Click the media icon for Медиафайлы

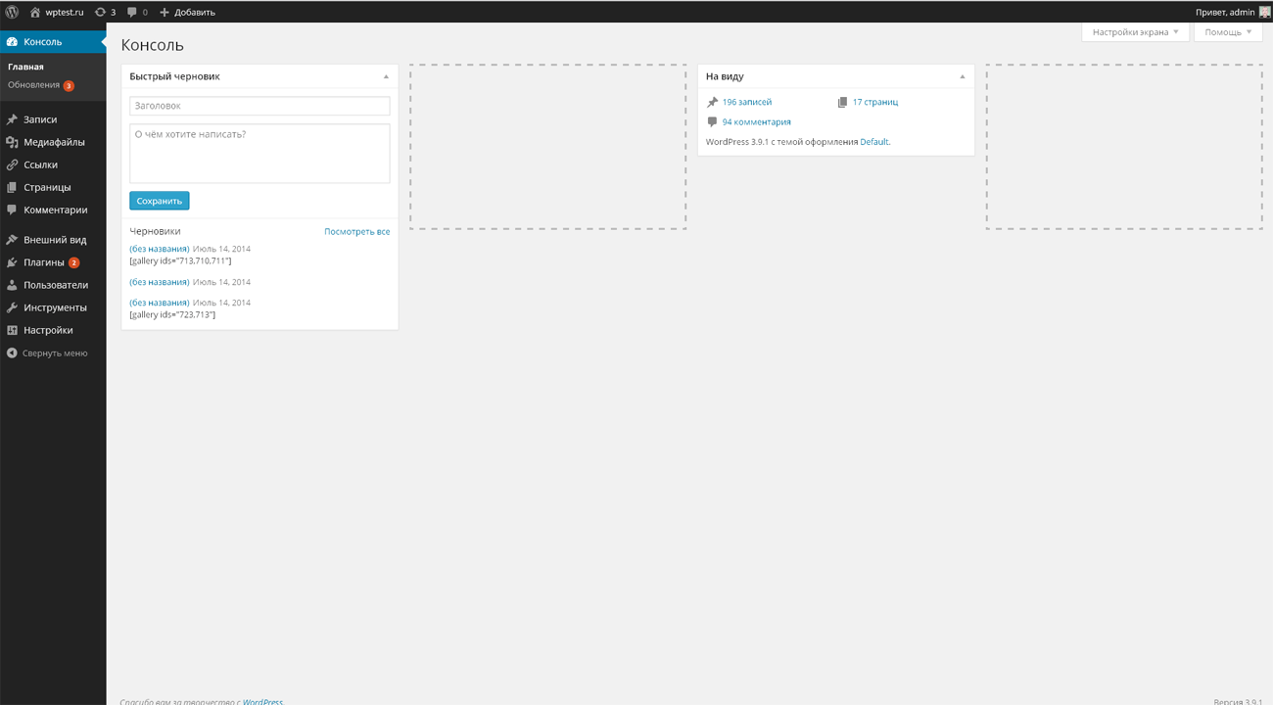[x=12, y=142]
